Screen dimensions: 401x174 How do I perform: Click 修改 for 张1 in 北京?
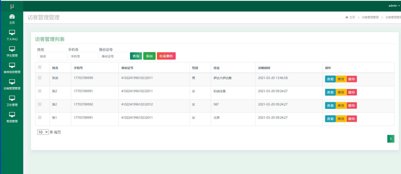341,119
